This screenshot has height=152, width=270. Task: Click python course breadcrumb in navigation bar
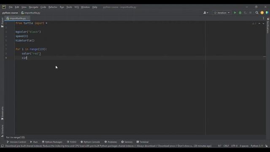coord(10,13)
